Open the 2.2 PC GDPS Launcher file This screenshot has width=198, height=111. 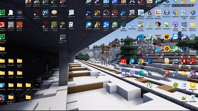tap(11, 13)
